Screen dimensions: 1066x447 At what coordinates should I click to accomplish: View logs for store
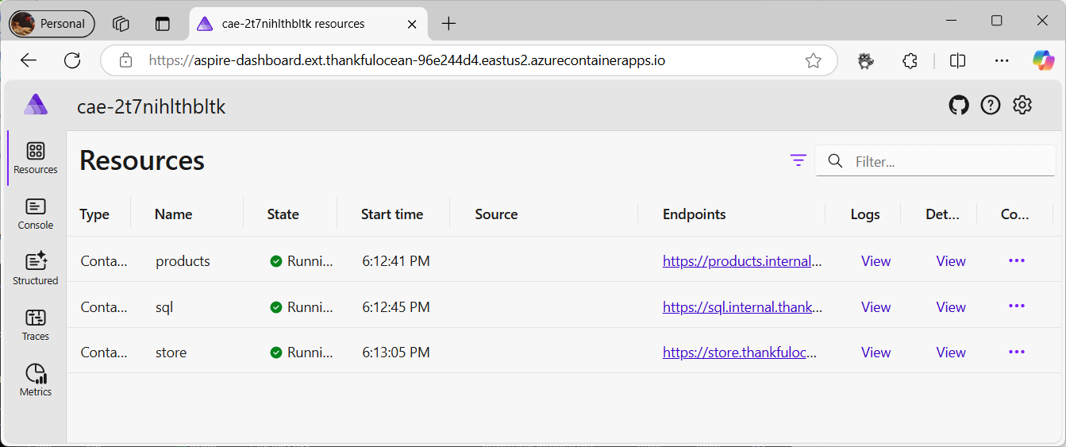pos(876,353)
